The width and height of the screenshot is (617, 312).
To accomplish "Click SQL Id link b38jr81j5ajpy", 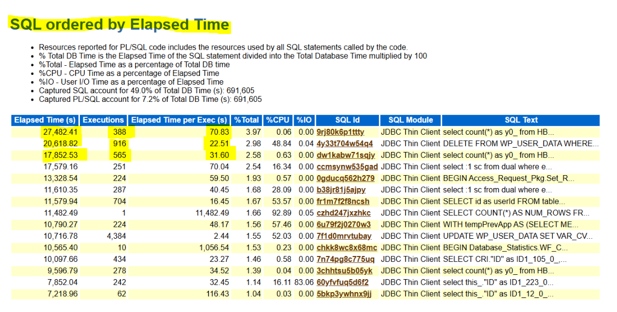I will [x=341, y=190].
